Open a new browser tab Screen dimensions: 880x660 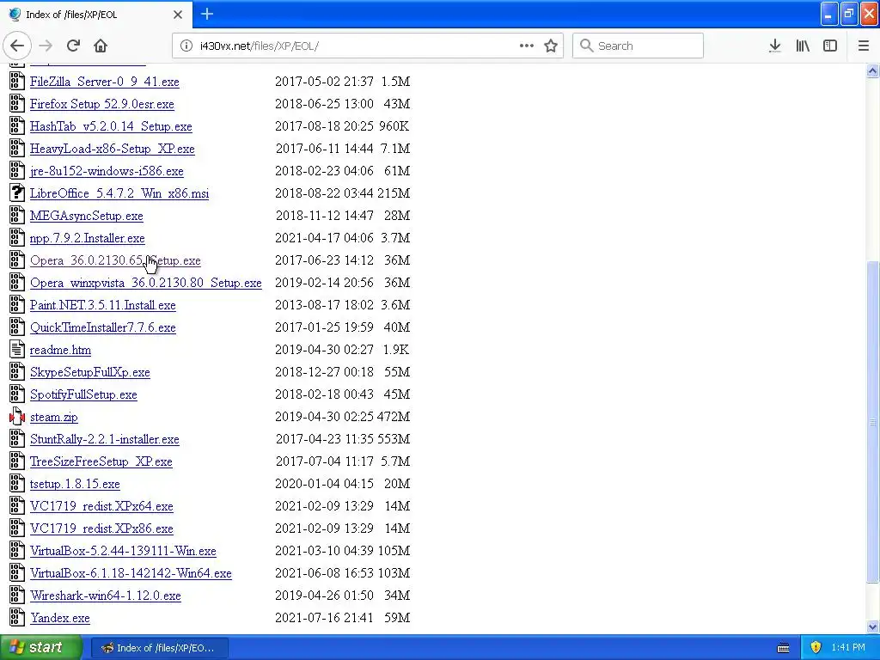point(207,14)
